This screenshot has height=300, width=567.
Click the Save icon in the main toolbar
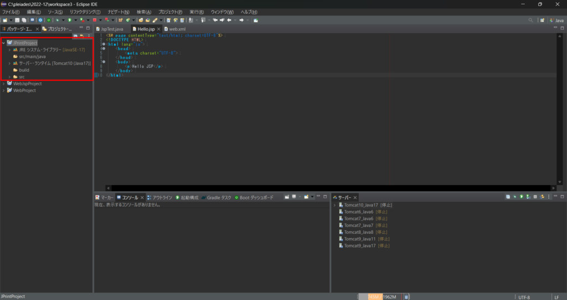17,20
